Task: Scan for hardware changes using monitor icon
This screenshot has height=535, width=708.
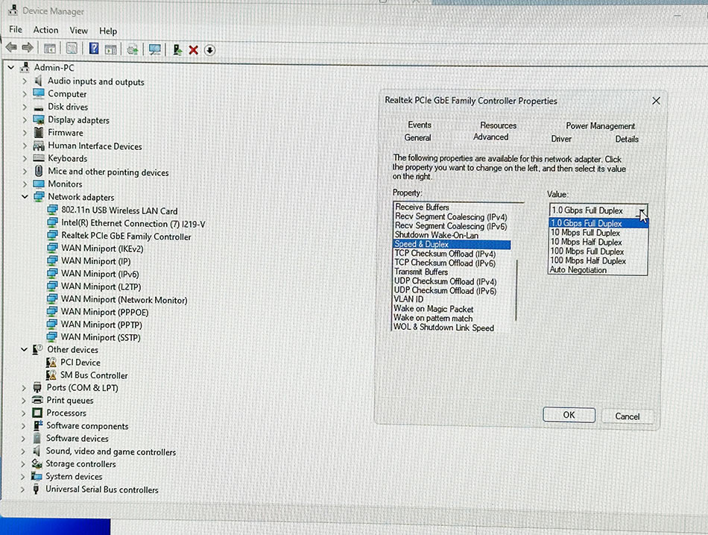Action: click(x=155, y=49)
